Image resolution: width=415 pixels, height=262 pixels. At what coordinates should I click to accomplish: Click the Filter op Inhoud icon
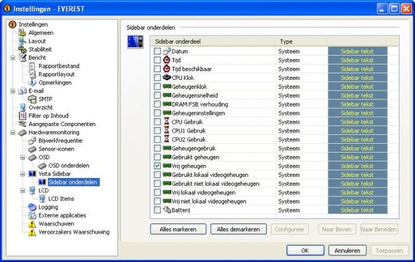click(23, 116)
